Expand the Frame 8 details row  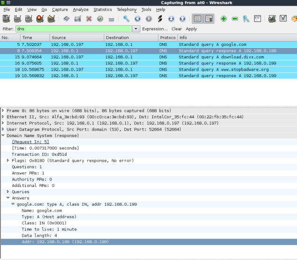[x=3, y=111]
